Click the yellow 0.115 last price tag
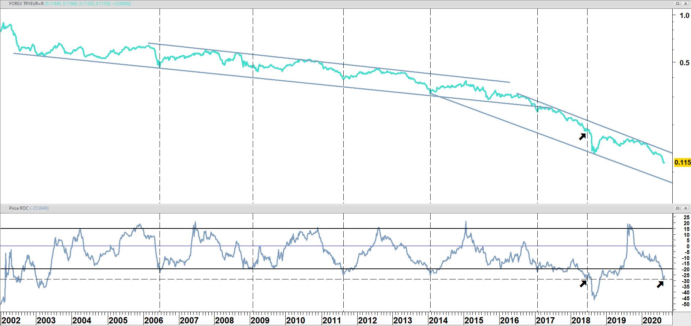Viewport: 691px width, 326px height. click(682, 162)
